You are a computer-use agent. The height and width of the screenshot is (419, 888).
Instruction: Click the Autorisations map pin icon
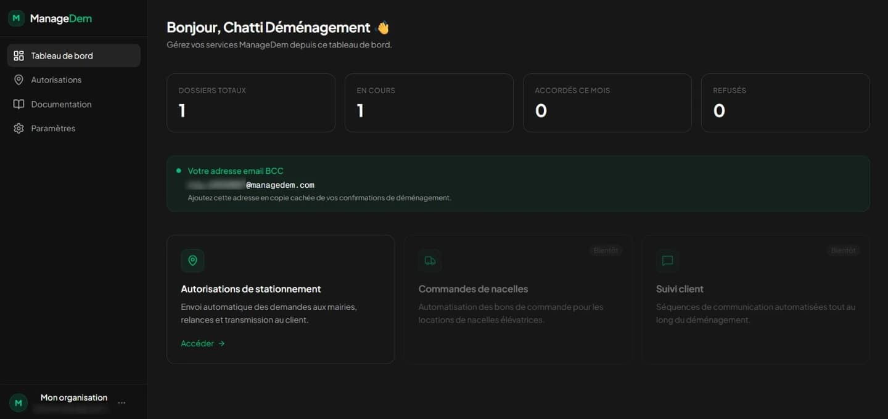[18, 80]
